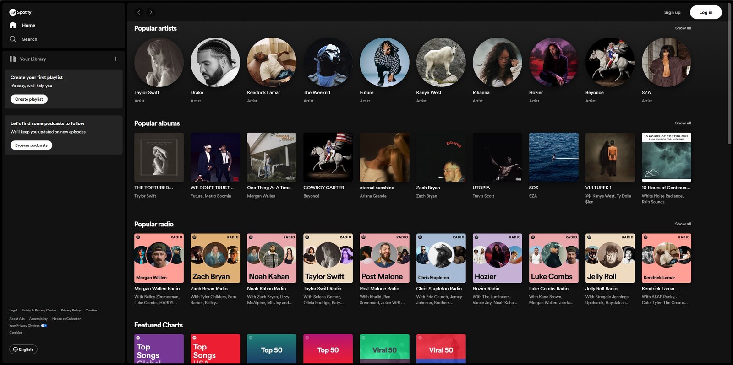Open Taylor Swift artist picture
Viewport: 733px width, 365px height.
[x=159, y=62]
